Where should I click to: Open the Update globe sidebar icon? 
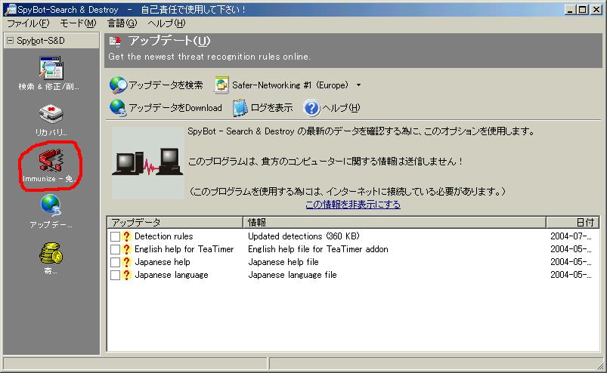click(x=51, y=205)
